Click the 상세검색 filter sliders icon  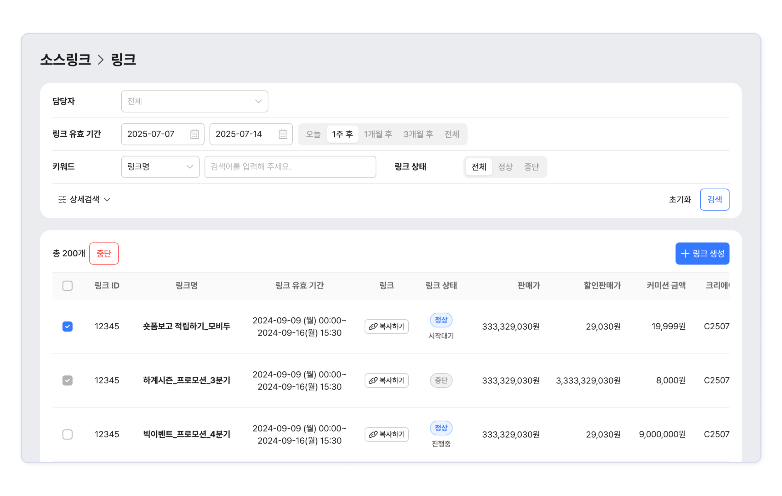pos(62,199)
